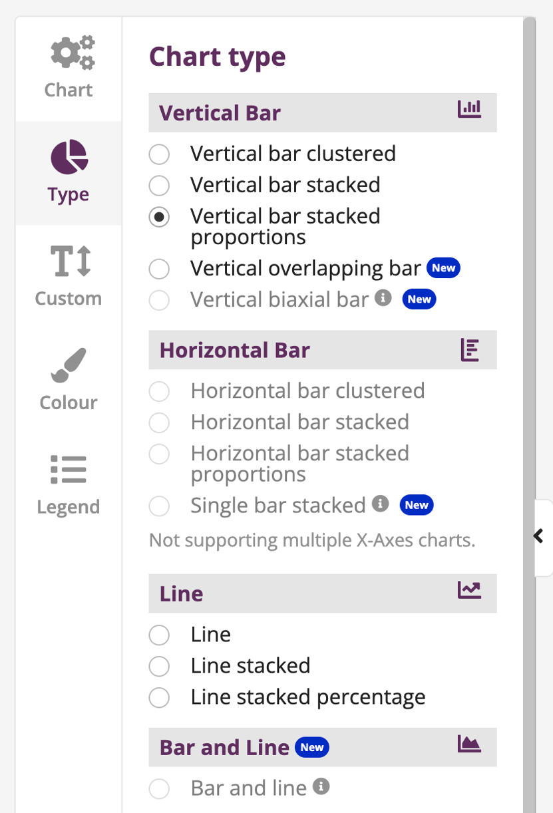The width and height of the screenshot is (553, 813).
Task: Click the Vertical Bar section chart icon
Action: 469,108
